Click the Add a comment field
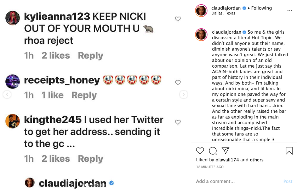 click(x=237, y=181)
